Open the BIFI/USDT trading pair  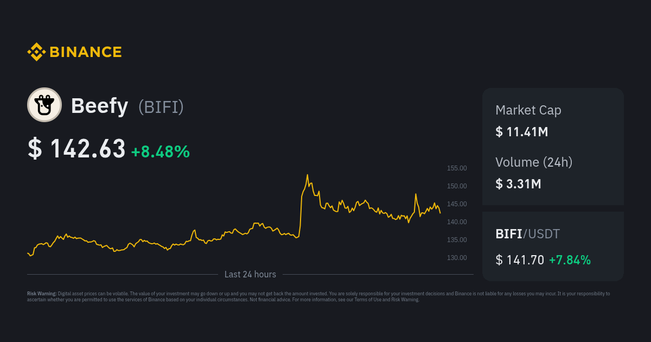[x=527, y=234]
